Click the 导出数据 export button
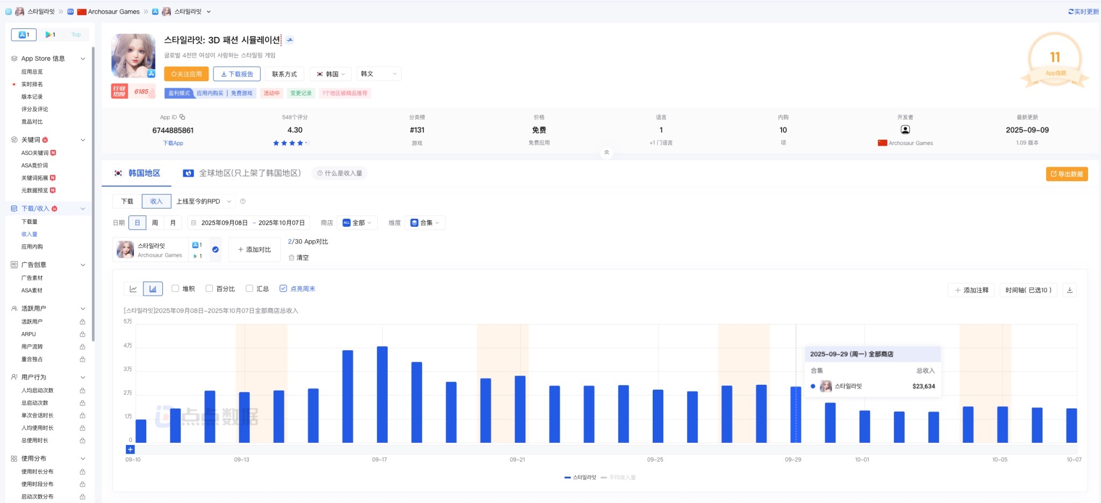The image size is (1101, 503). (x=1067, y=174)
